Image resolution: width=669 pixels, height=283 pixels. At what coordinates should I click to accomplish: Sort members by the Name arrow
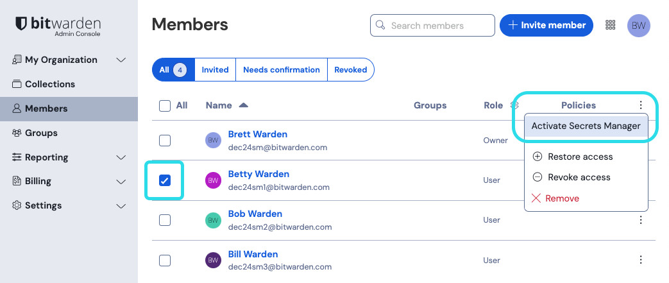pyautogui.click(x=243, y=105)
